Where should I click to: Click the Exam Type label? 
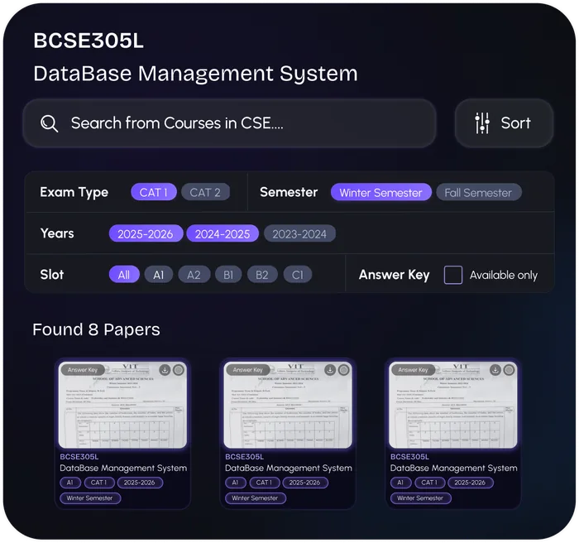[74, 192]
